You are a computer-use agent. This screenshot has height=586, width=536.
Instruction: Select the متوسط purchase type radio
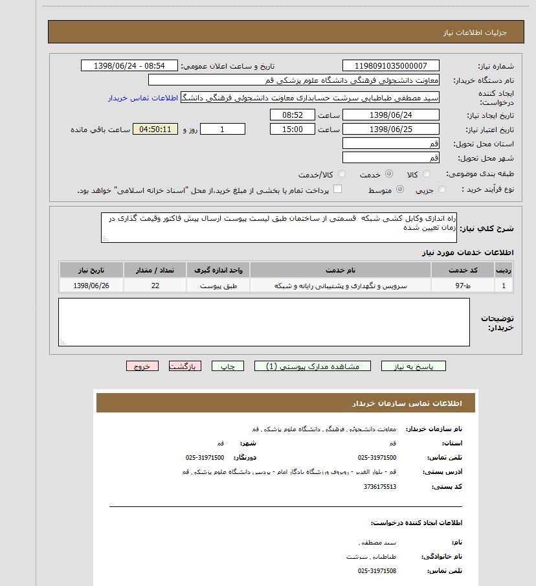pos(400,189)
